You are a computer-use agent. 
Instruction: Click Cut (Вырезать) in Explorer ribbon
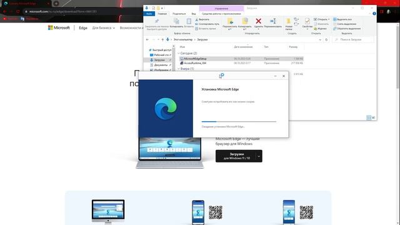(202, 19)
